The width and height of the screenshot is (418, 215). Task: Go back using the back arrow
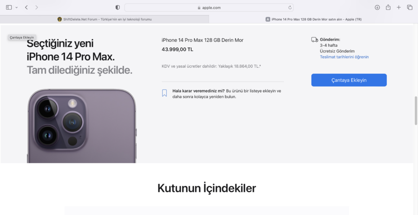pyautogui.click(x=26, y=7)
